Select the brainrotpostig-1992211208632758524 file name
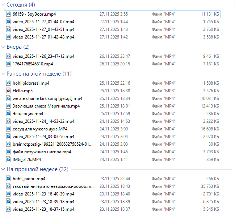Screen dimensions: 235x214 tap(53, 144)
